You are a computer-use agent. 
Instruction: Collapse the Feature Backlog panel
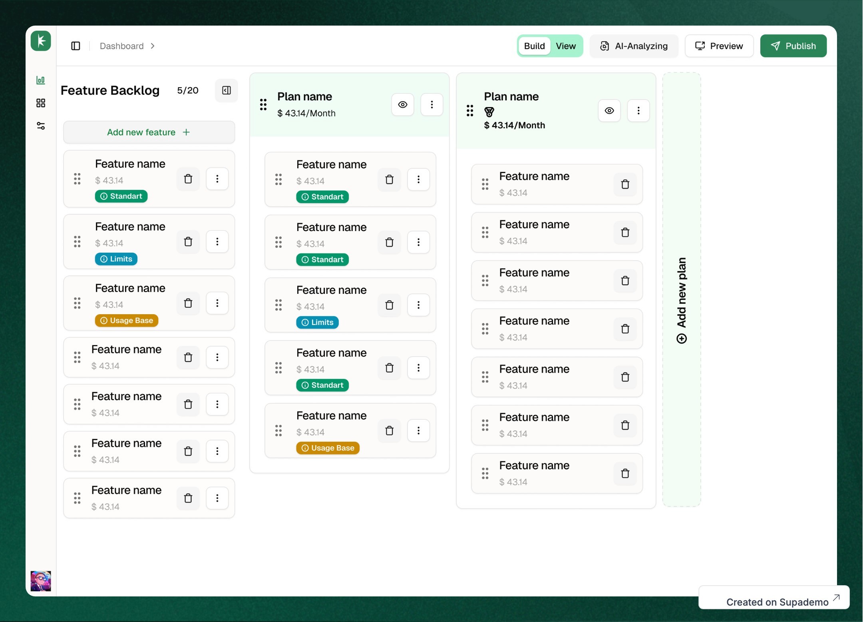pos(226,90)
